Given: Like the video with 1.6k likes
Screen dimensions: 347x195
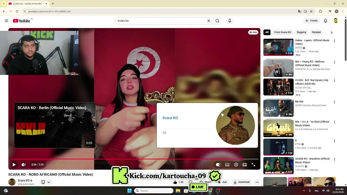Looking at the screenshot, I should pyautogui.click(x=178, y=182).
